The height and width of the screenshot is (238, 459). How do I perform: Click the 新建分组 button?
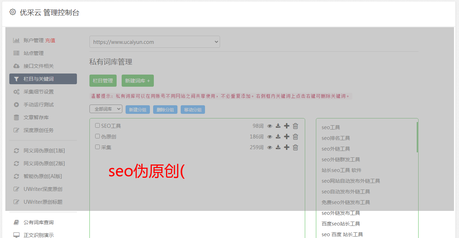pyautogui.click(x=138, y=110)
